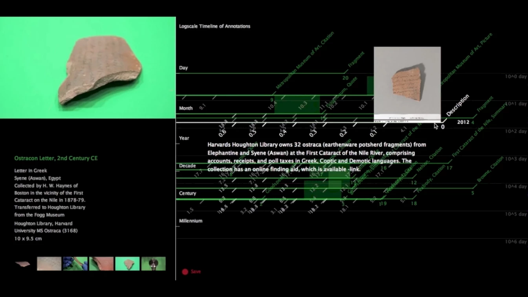Click the 2012 marker on the timeline
Viewport: 528px width, 297px height.
click(463, 122)
